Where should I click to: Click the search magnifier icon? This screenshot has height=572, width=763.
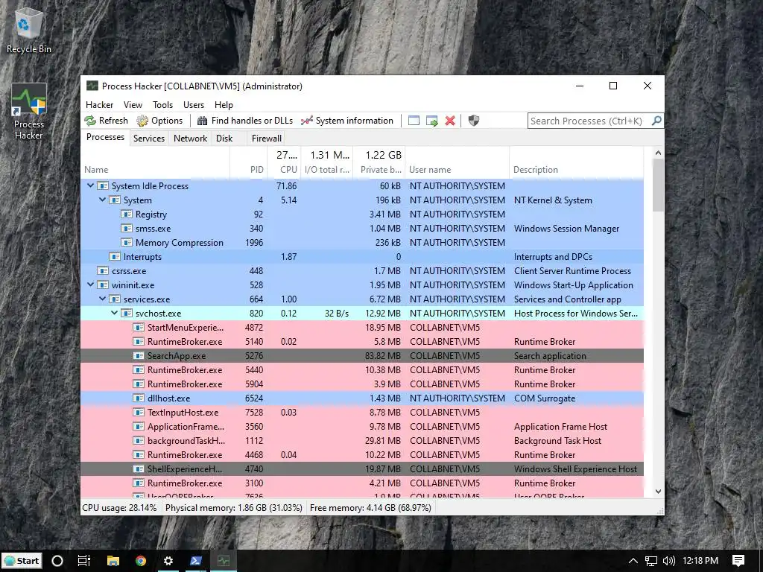coord(656,121)
